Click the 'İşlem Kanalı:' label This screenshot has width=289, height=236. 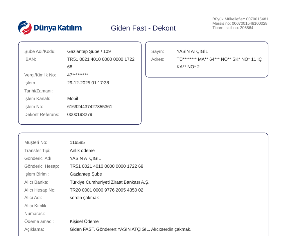coord(37,99)
